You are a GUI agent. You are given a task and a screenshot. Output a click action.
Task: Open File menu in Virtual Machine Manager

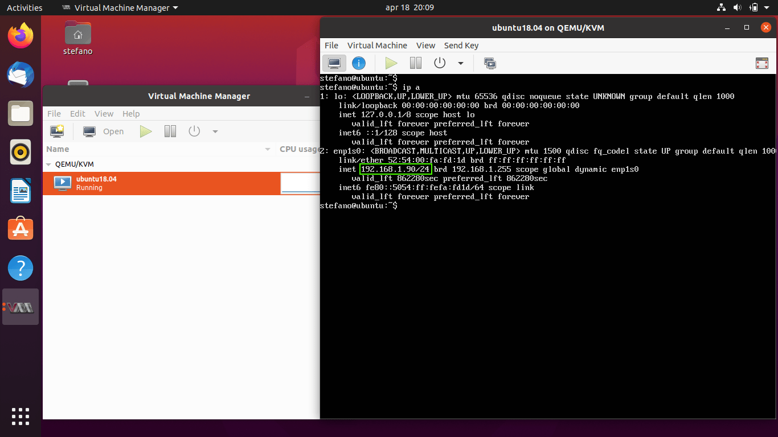(54, 114)
